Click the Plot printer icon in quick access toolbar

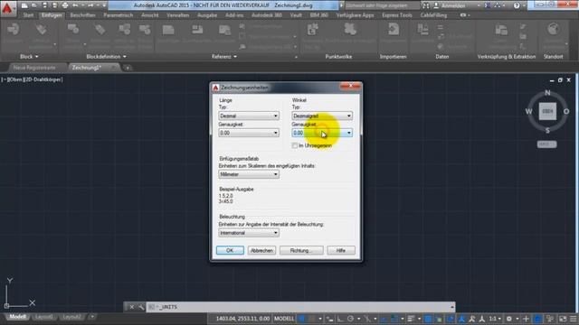(65, 5)
